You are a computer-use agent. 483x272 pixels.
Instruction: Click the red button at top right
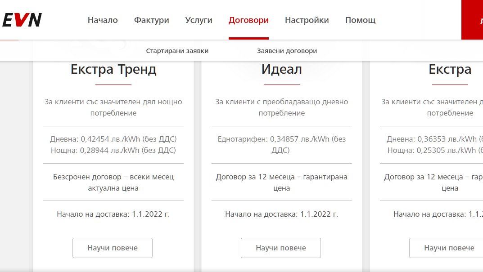[472, 20]
